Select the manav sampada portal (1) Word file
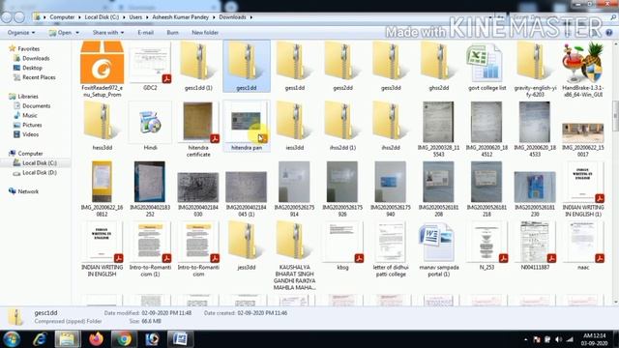 click(438, 242)
